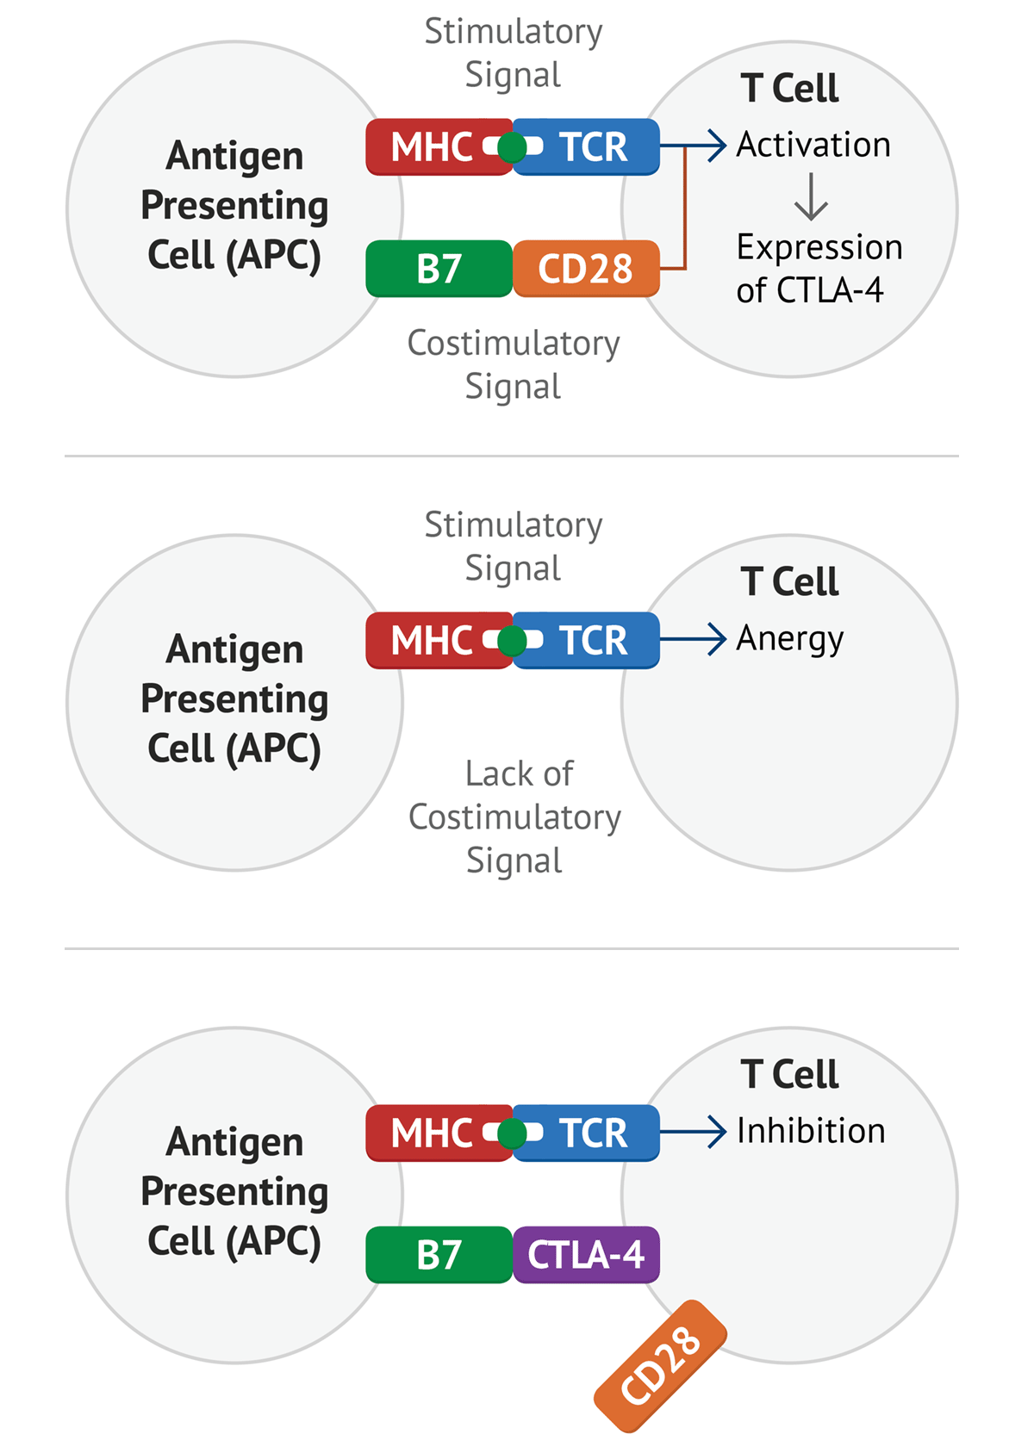The image size is (1034, 1447).
Task: Click the tilted CD28 block at bottom
Action: [661, 1365]
